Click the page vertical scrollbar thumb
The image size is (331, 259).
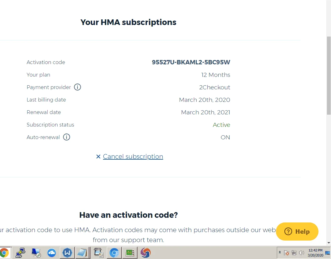click(329, 75)
